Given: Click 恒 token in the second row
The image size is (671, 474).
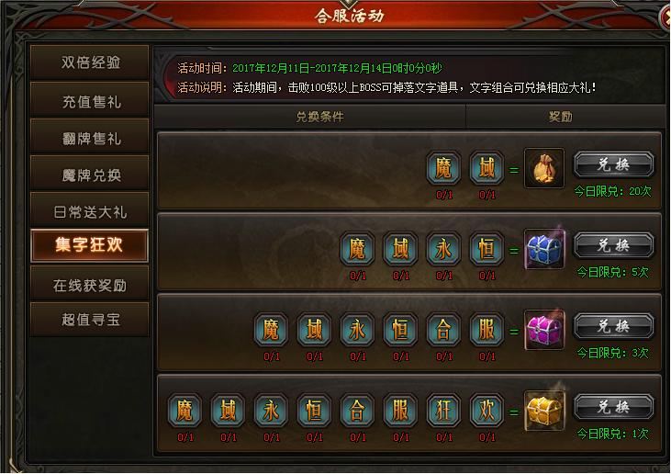Looking at the screenshot, I should point(486,249).
